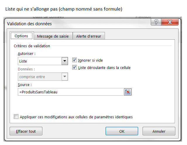Click the Validation des données title bar
Screen dimensions: 187x145
point(73,23)
